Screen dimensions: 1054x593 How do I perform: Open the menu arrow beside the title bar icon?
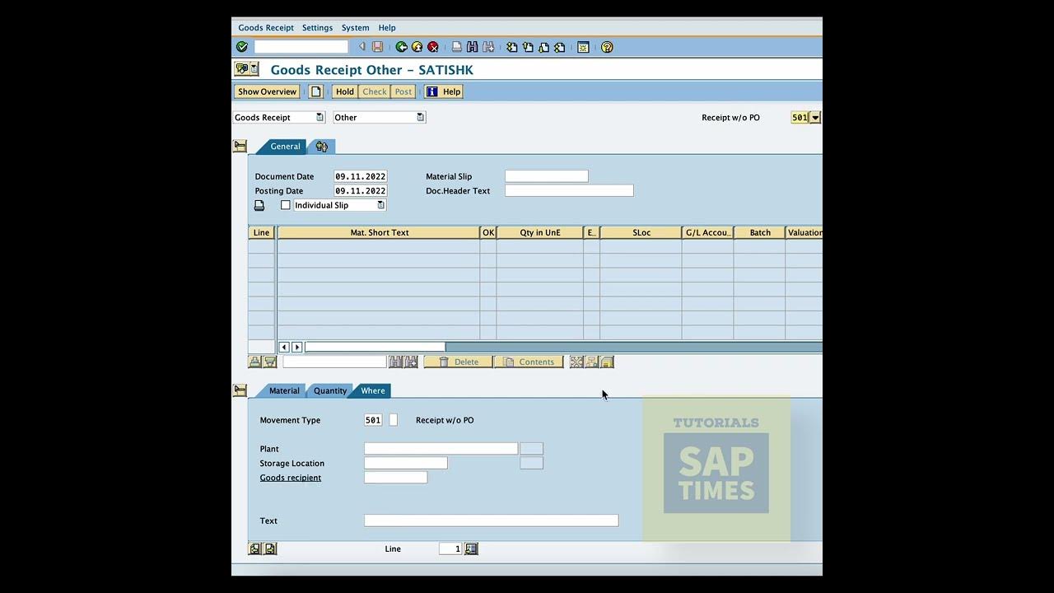pyautogui.click(x=254, y=69)
